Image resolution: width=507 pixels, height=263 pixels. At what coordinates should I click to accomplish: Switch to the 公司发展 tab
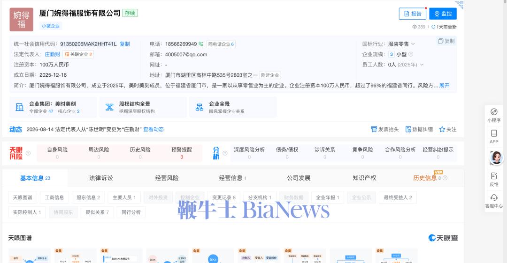(299, 178)
